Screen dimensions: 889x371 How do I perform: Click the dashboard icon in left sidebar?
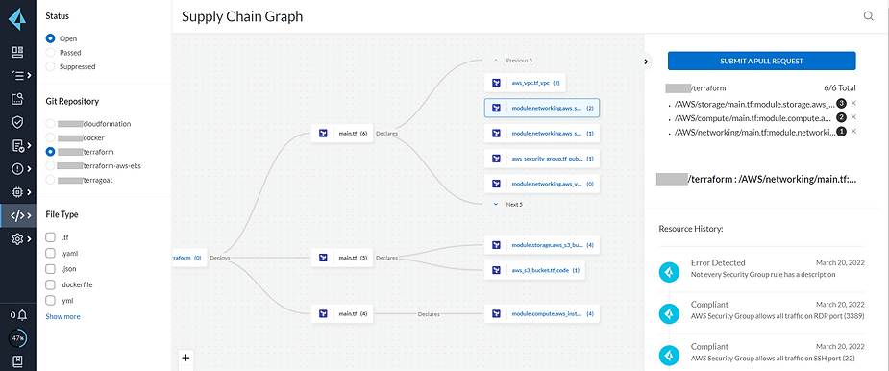tap(17, 52)
